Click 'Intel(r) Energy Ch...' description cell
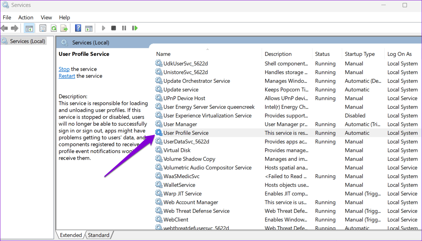Screen dimensions: 422x241 coord(286,107)
